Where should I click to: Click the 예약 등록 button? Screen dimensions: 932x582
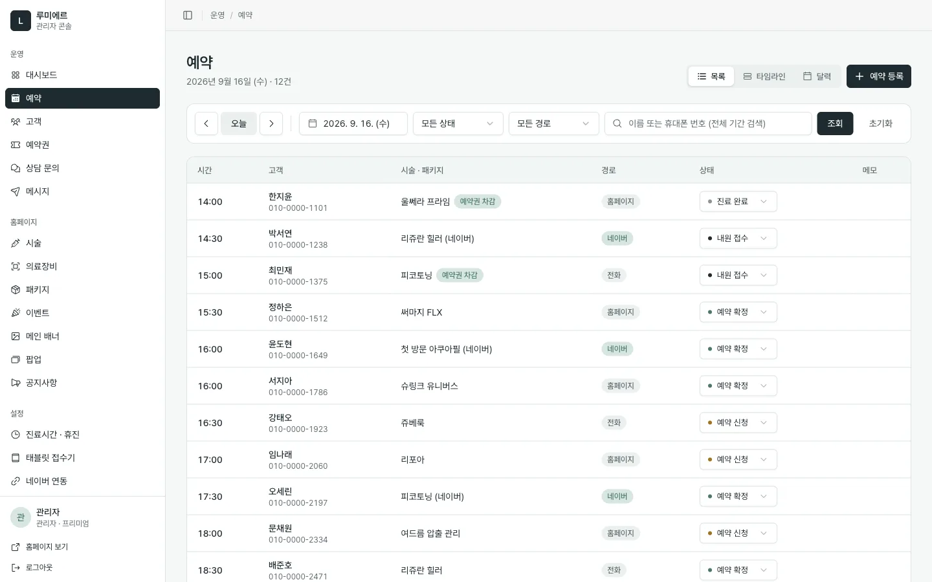coord(879,76)
